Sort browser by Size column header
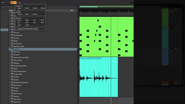 coord(71,10)
